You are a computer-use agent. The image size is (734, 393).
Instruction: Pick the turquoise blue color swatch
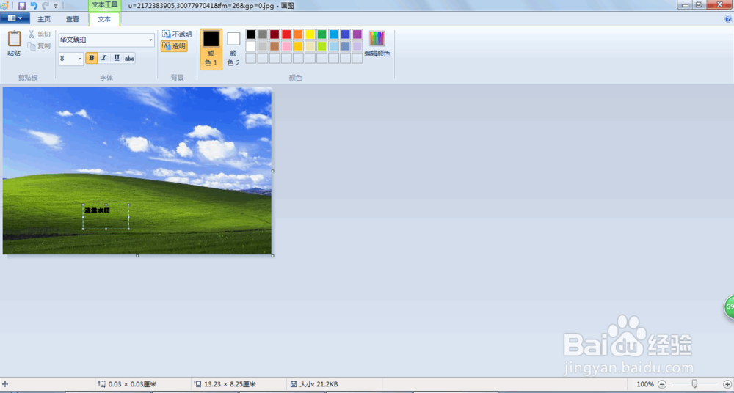(334, 34)
